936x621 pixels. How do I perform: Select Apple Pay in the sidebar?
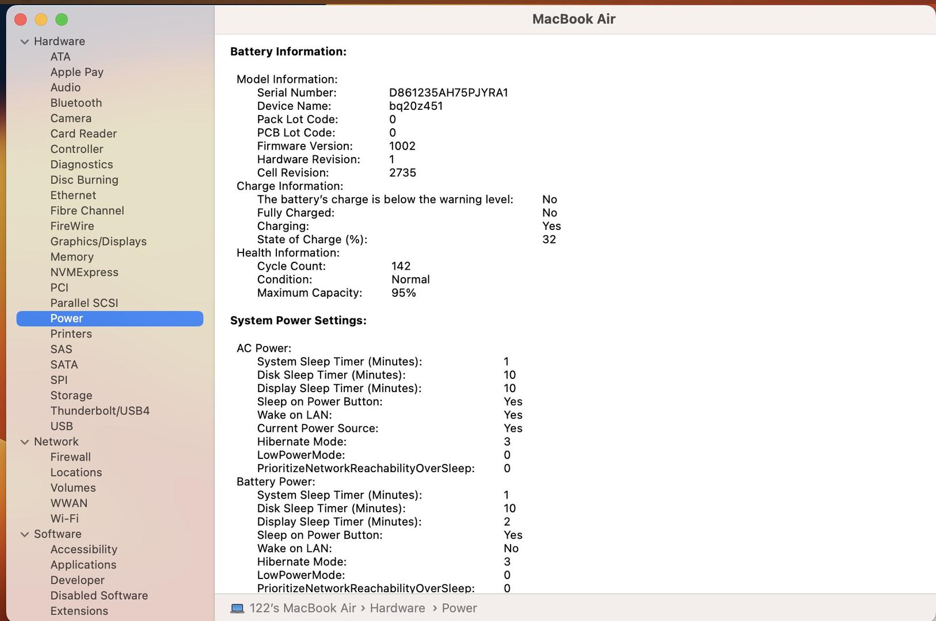pos(77,72)
